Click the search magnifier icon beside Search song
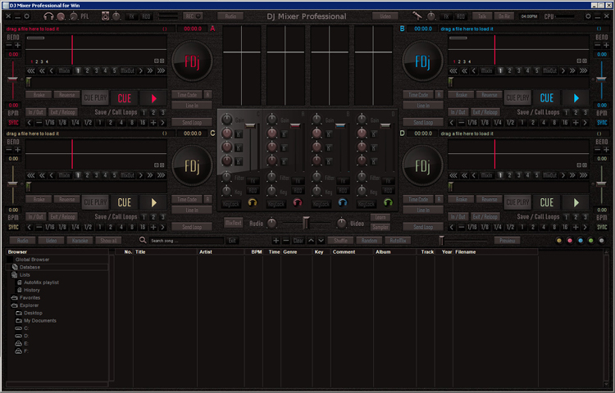Image resolution: width=615 pixels, height=393 pixels. click(143, 241)
